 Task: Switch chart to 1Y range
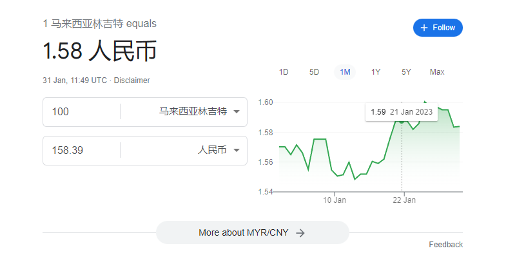pos(376,72)
